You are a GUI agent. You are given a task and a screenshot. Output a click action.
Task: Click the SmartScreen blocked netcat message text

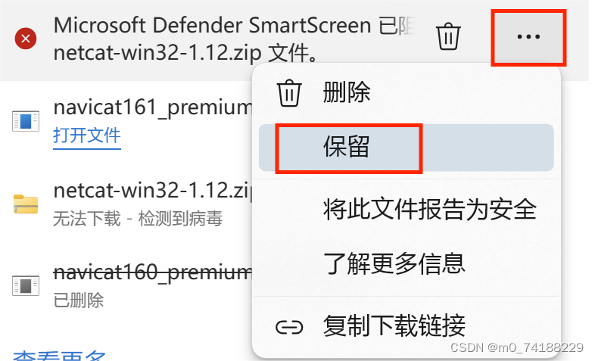(234, 39)
